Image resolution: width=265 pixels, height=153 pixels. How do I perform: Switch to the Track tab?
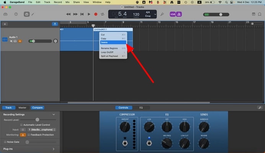pyautogui.click(x=8, y=107)
